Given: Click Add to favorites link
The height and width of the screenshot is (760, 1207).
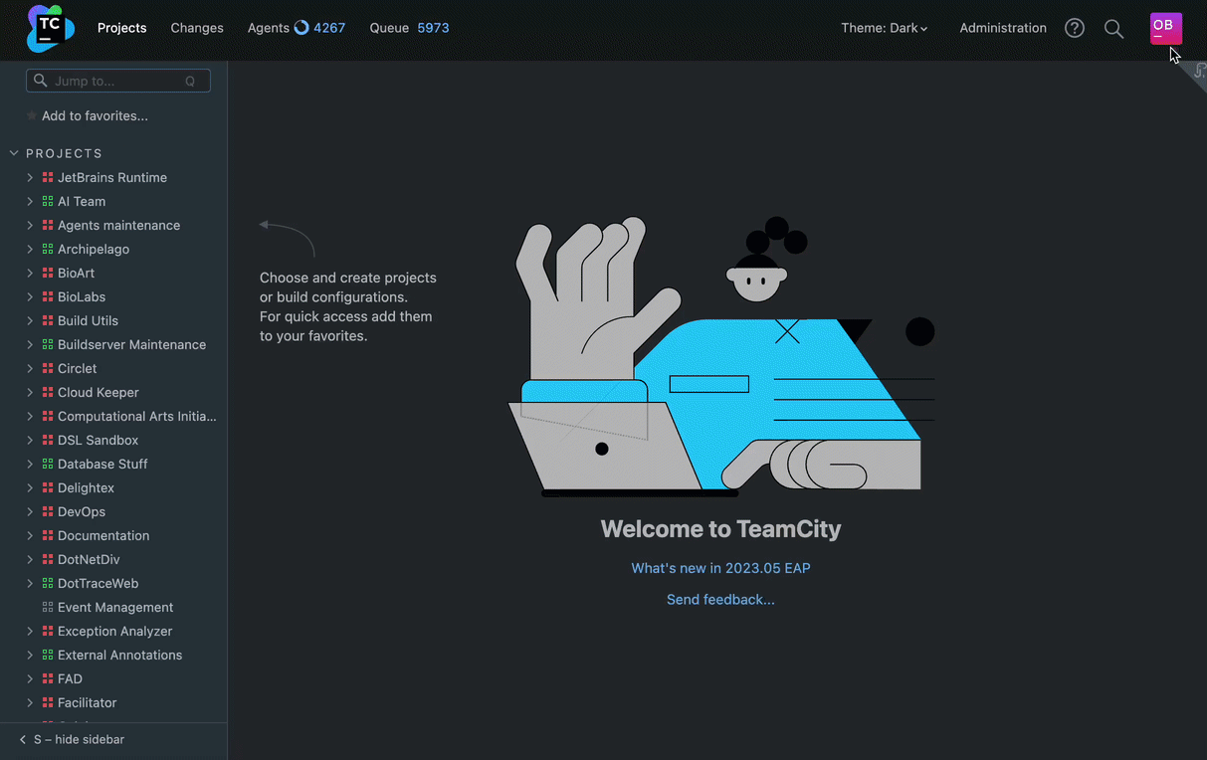Looking at the screenshot, I should [95, 116].
